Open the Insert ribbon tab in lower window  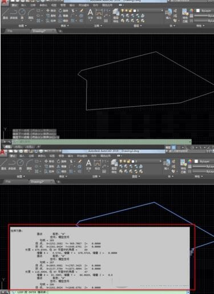click(22, 156)
